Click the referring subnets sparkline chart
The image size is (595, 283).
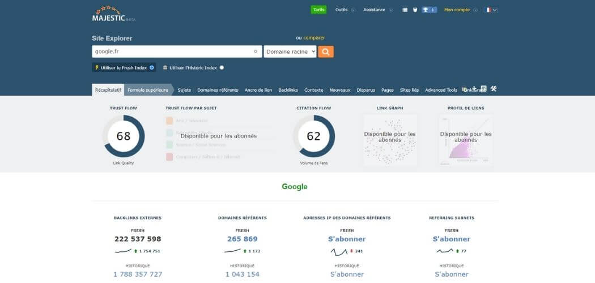coord(445,251)
